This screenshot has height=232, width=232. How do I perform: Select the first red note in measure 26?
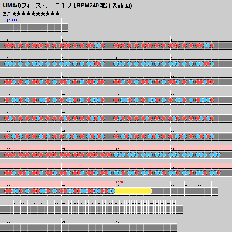[7, 155]
